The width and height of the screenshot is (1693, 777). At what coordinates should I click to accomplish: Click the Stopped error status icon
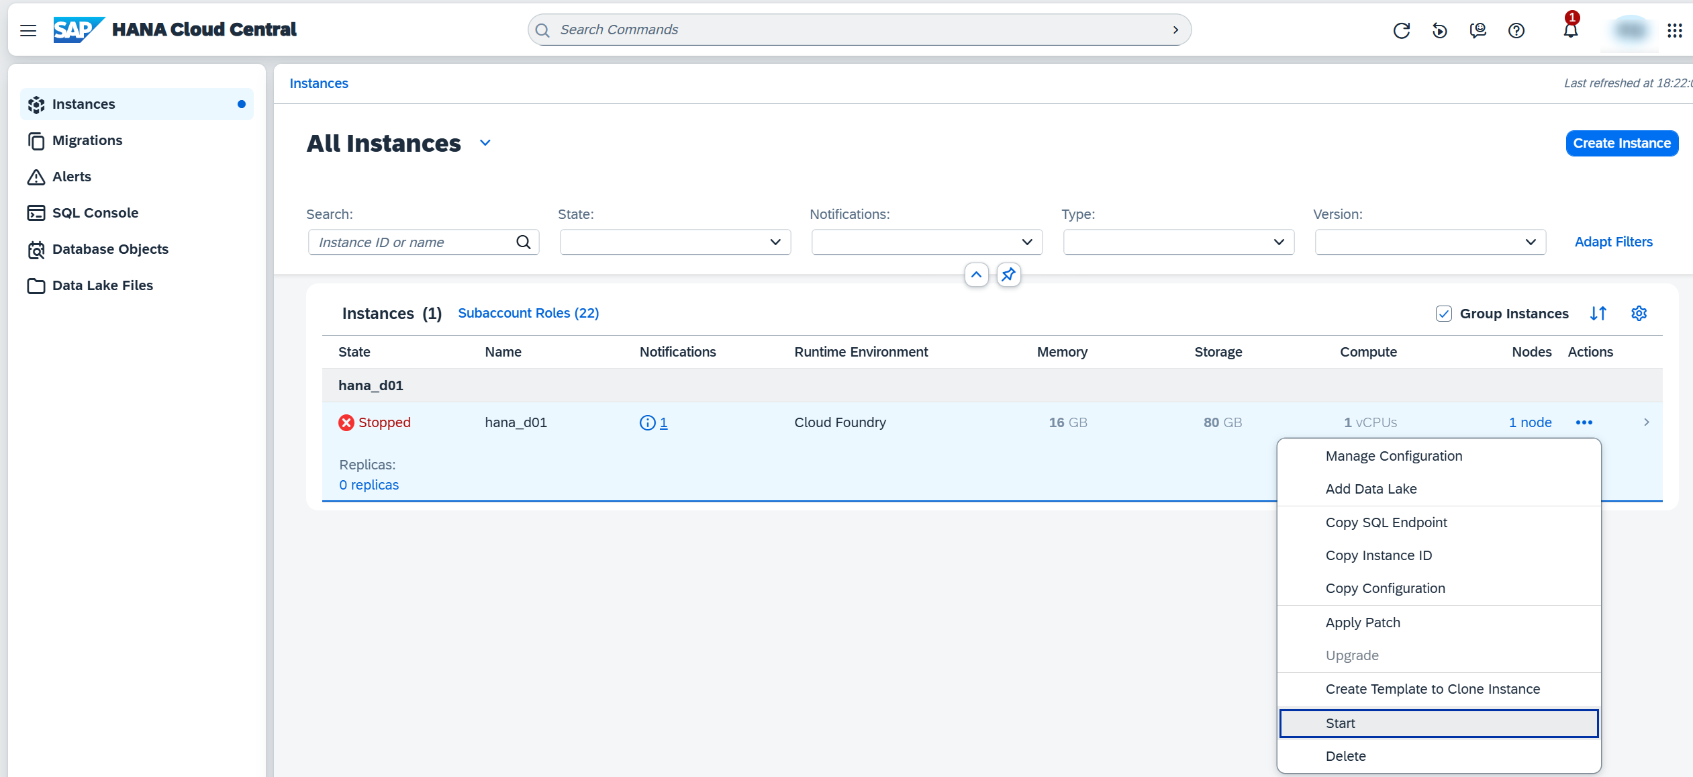(x=346, y=422)
